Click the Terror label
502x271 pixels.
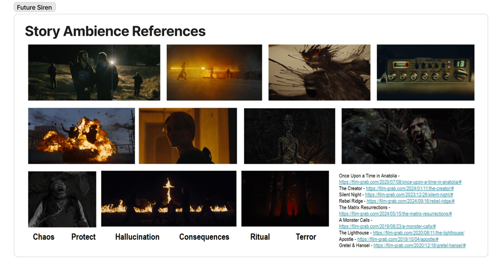pos(306,237)
